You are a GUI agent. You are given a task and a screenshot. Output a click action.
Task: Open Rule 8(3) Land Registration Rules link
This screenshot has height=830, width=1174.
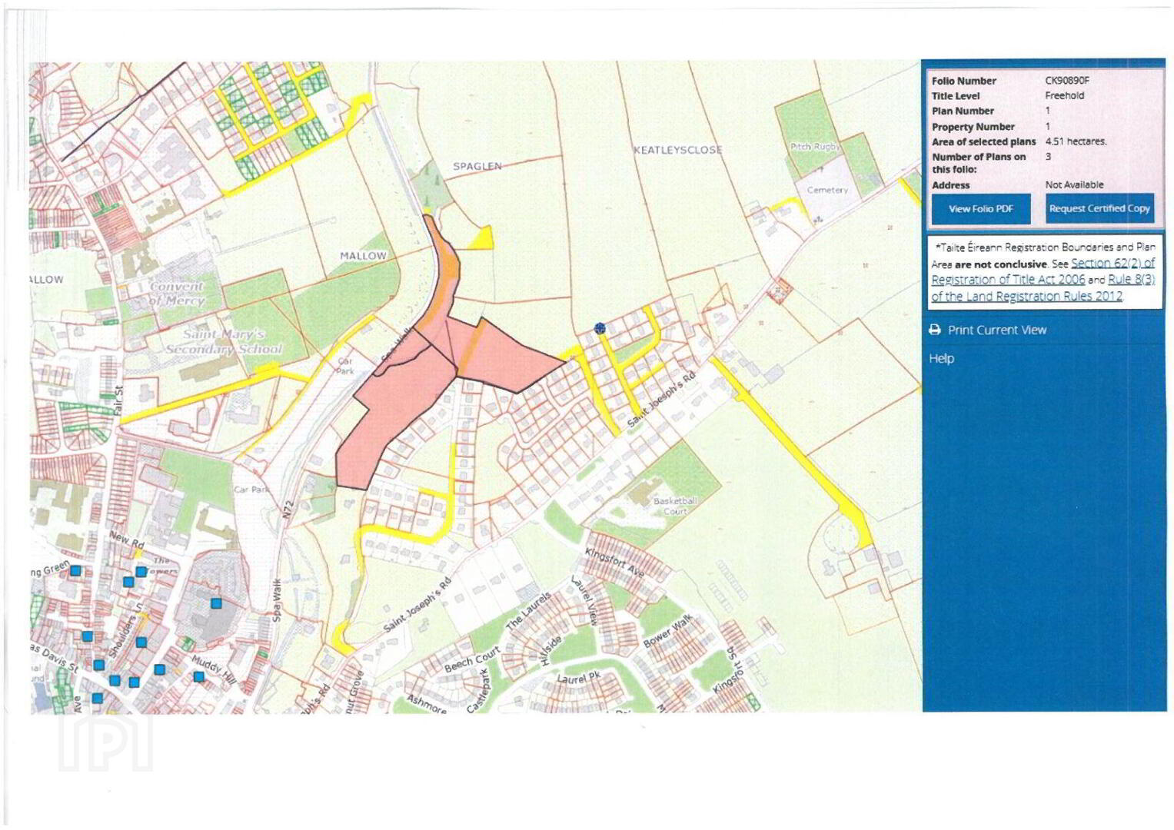(1043, 288)
